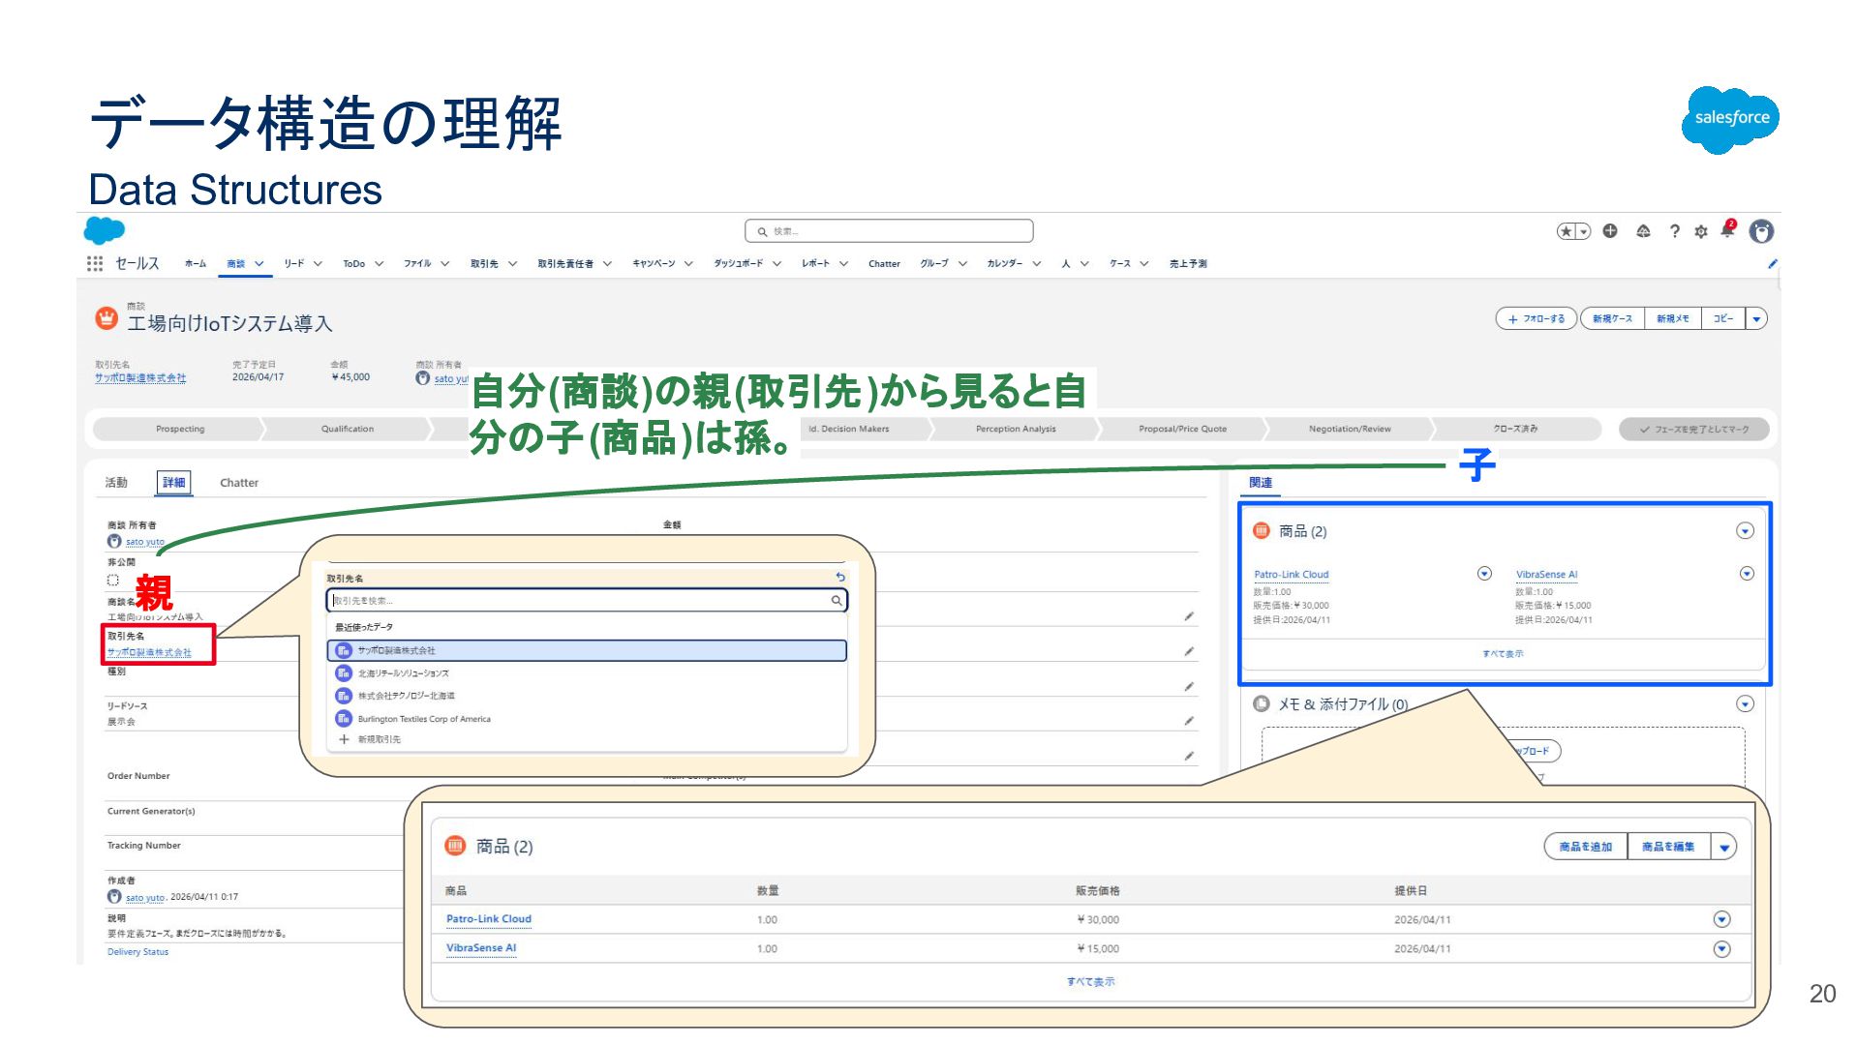
Task: Open the メモ & 添付ファイル card dropdown
Action: pos(1745,703)
